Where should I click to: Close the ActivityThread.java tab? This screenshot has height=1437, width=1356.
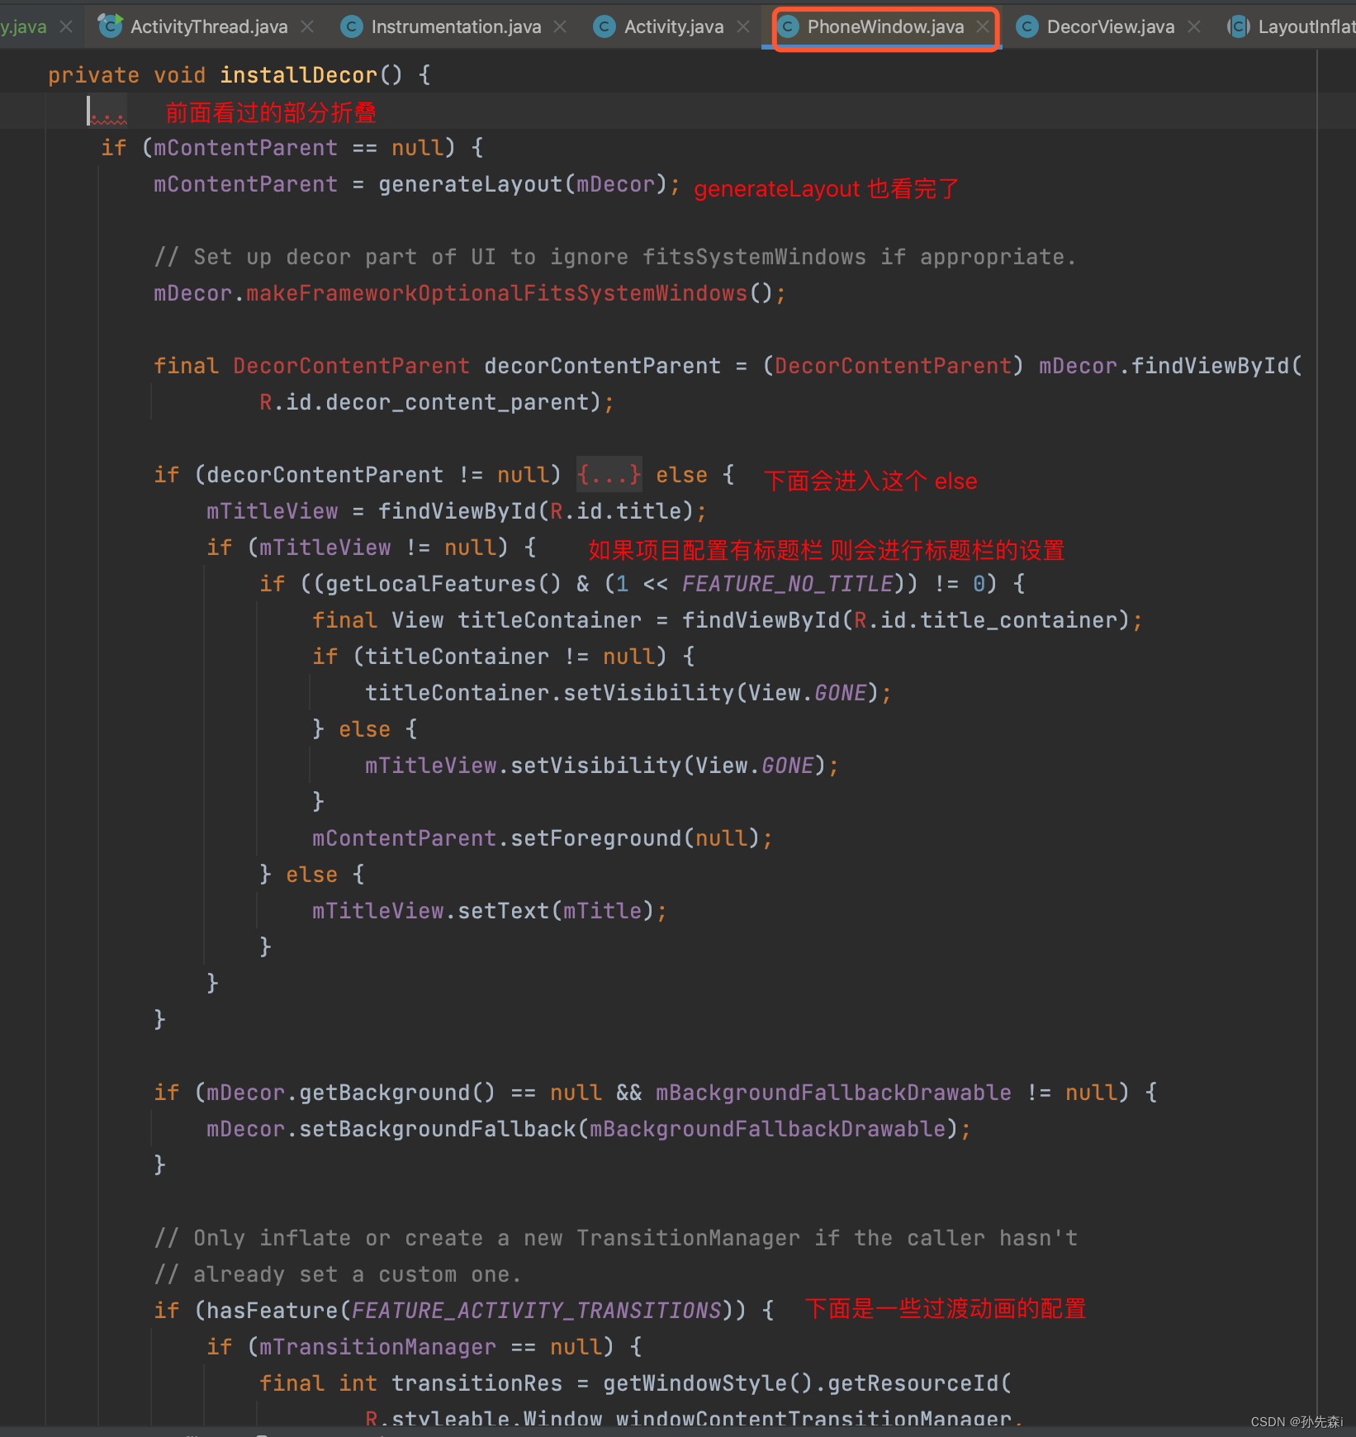point(307,26)
